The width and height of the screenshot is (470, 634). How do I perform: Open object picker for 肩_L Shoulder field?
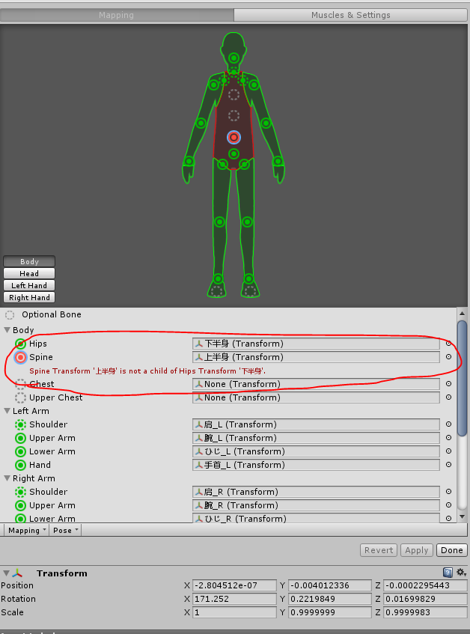[x=448, y=424]
